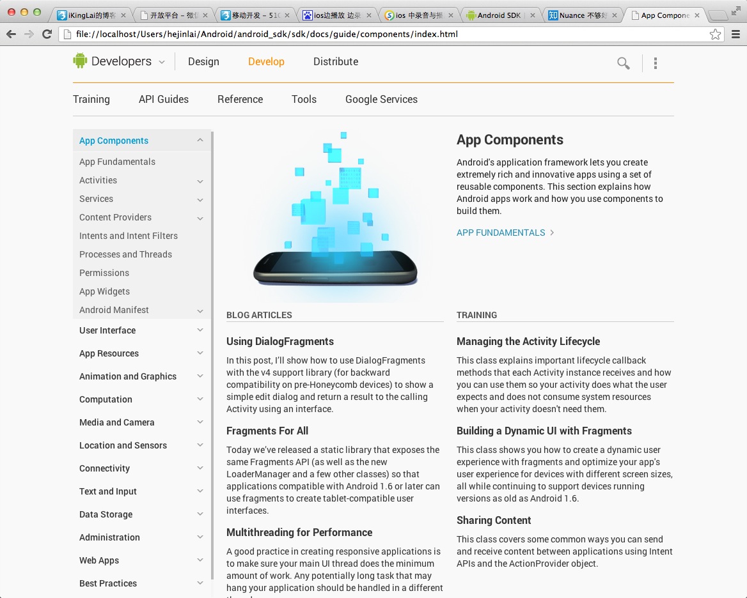Viewport: 747px width, 598px height.
Task: Switch to the ios 中录音 tab
Action: pos(418,15)
